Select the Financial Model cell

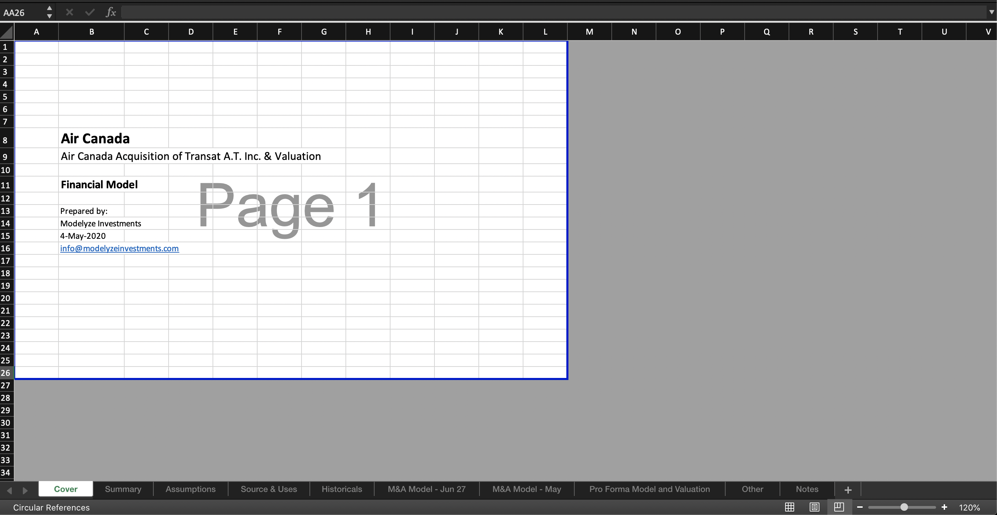coord(91,184)
